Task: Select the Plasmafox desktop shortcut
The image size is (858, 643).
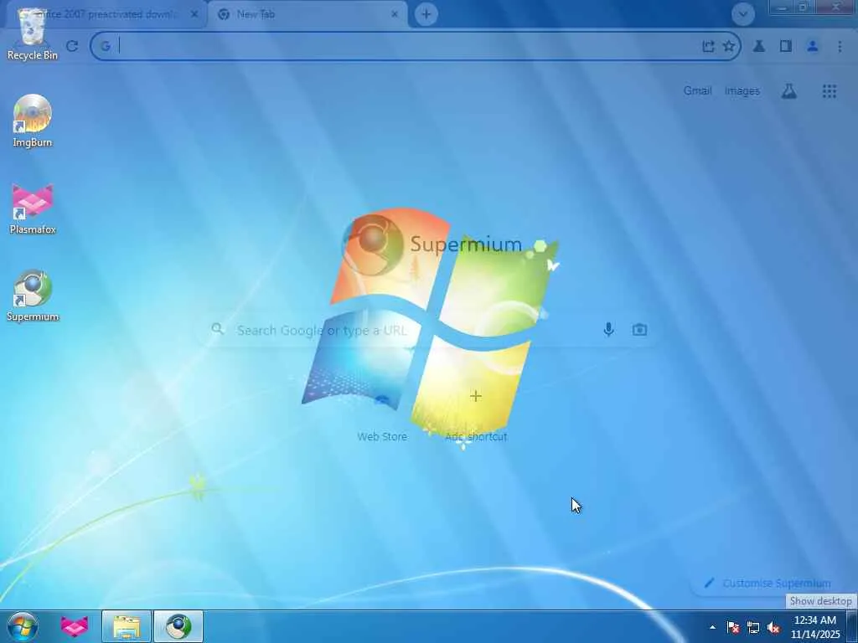Action: [x=33, y=208]
